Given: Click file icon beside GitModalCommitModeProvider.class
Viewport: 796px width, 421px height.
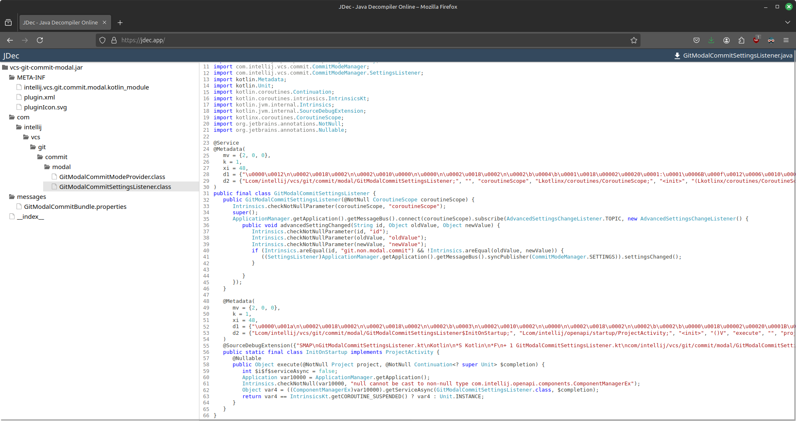Looking at the screenshot, I should pyautogui.click(x=54, y=177).
